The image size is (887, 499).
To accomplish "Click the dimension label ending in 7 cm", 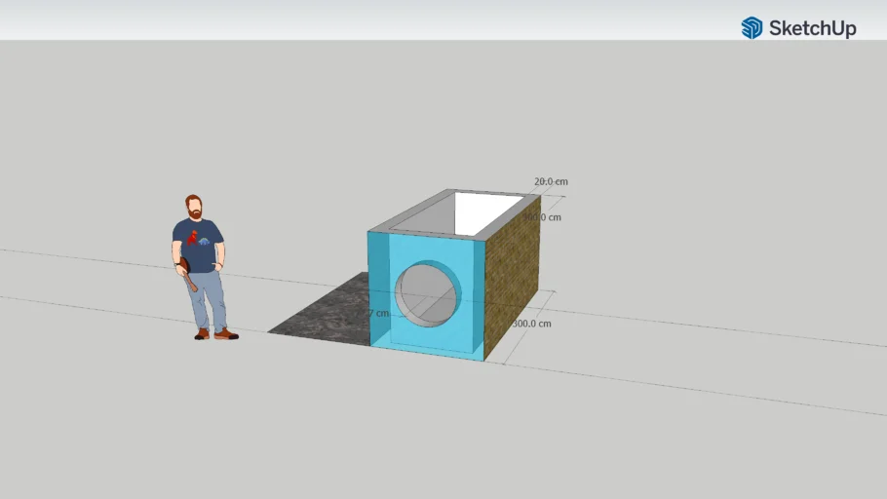I will (x=379, y=314).
